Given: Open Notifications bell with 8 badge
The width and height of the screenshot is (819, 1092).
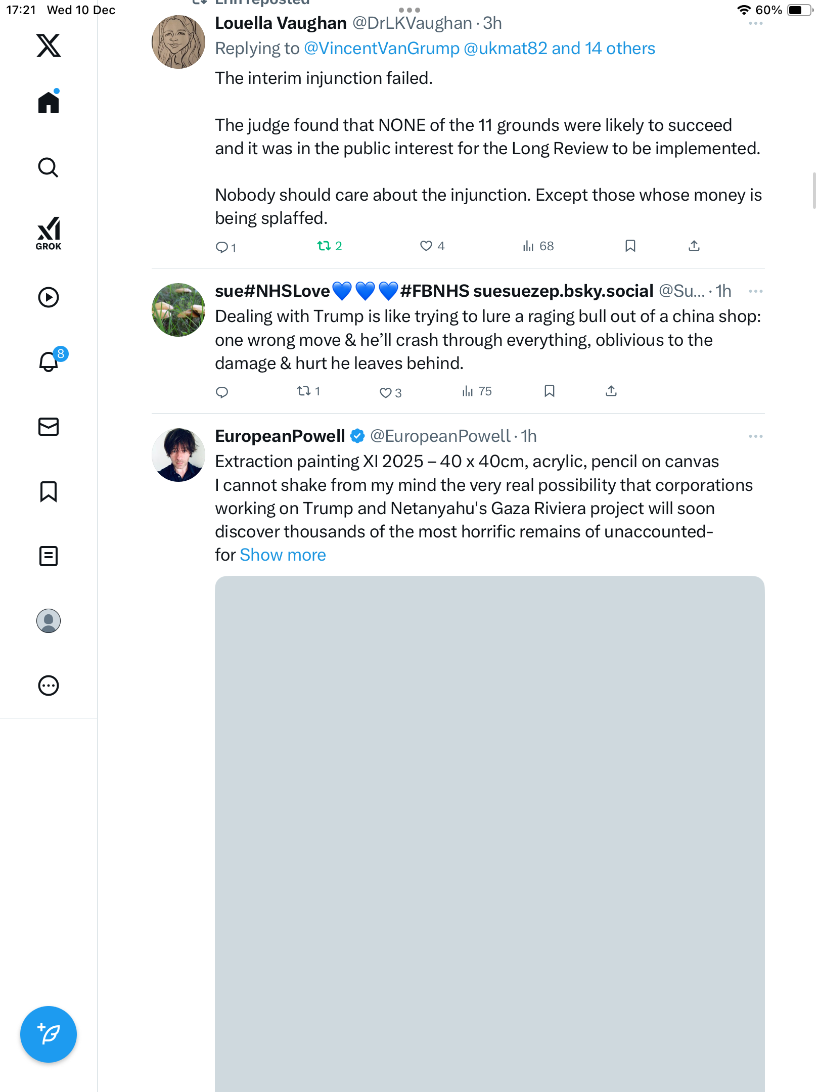Looking at the screenshot, I should [49, 361].
